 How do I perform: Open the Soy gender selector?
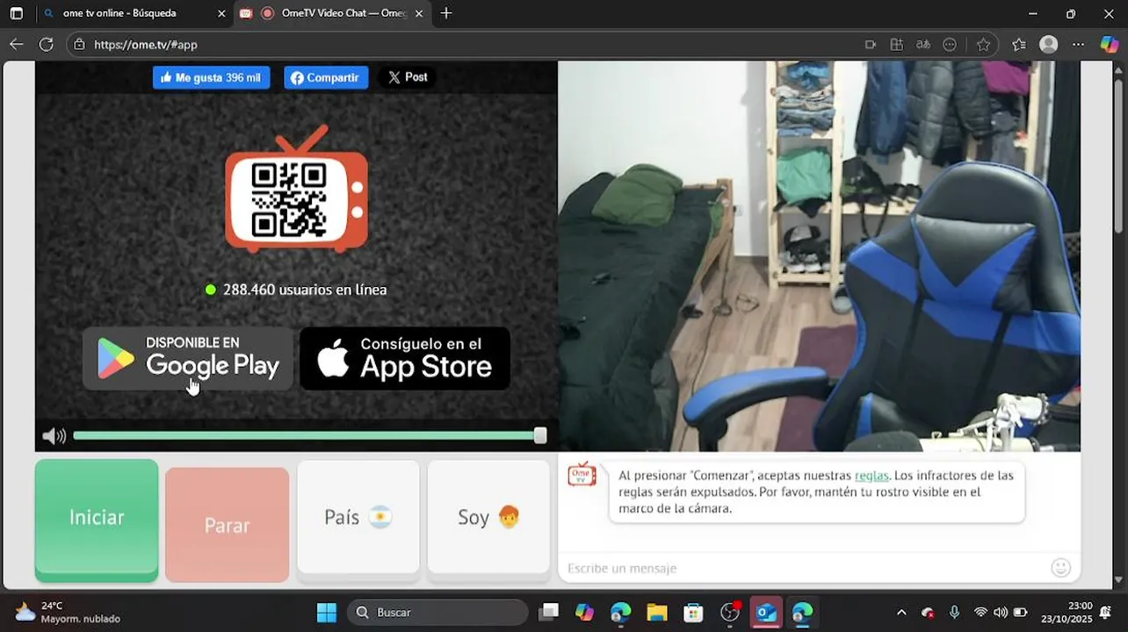(488, 518)
